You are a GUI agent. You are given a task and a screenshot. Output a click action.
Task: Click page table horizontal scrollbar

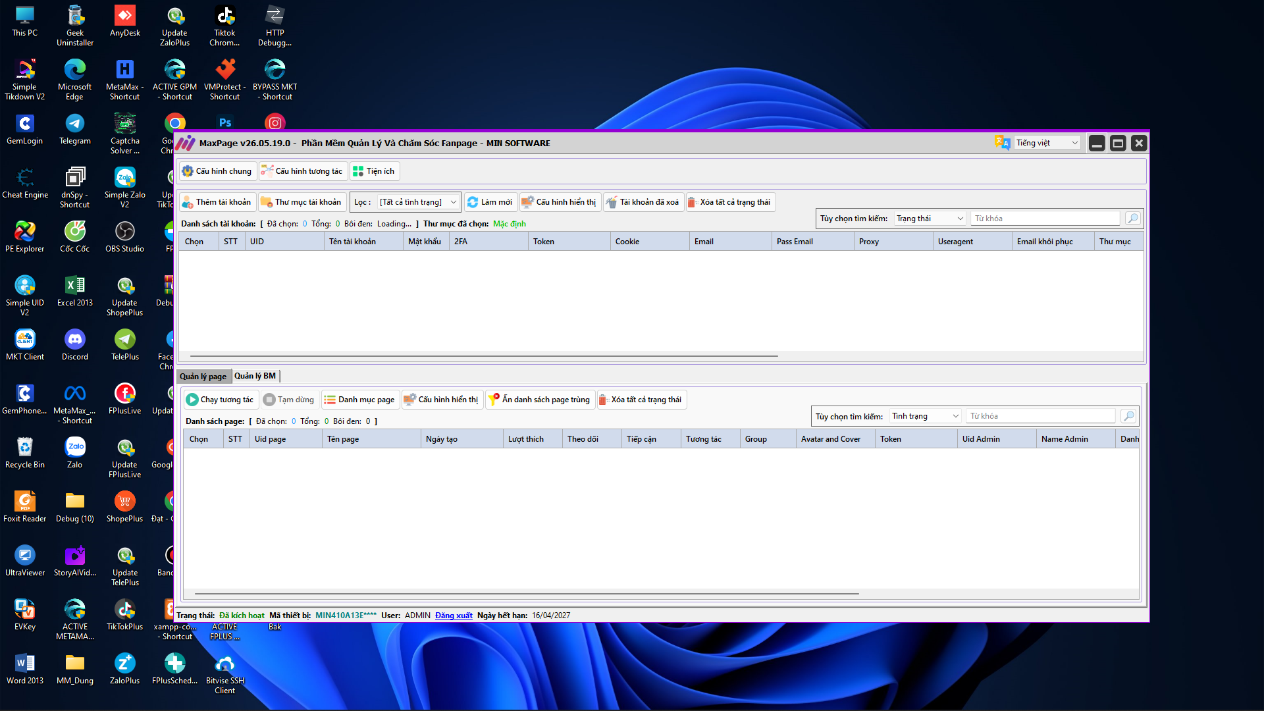[527, 594]
